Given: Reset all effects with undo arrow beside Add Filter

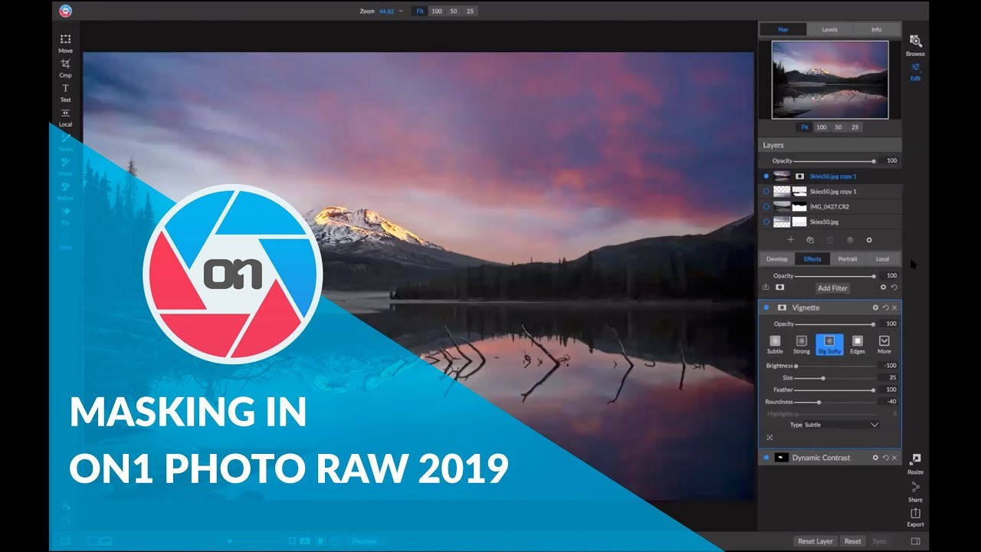Looking at the screenshot, I should coord(893,287).
